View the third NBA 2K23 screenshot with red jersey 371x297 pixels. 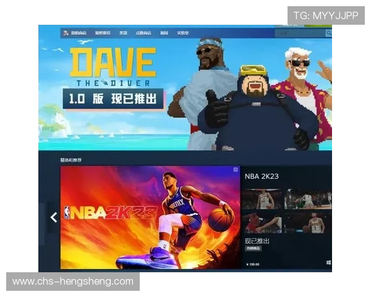coord(262,223)
